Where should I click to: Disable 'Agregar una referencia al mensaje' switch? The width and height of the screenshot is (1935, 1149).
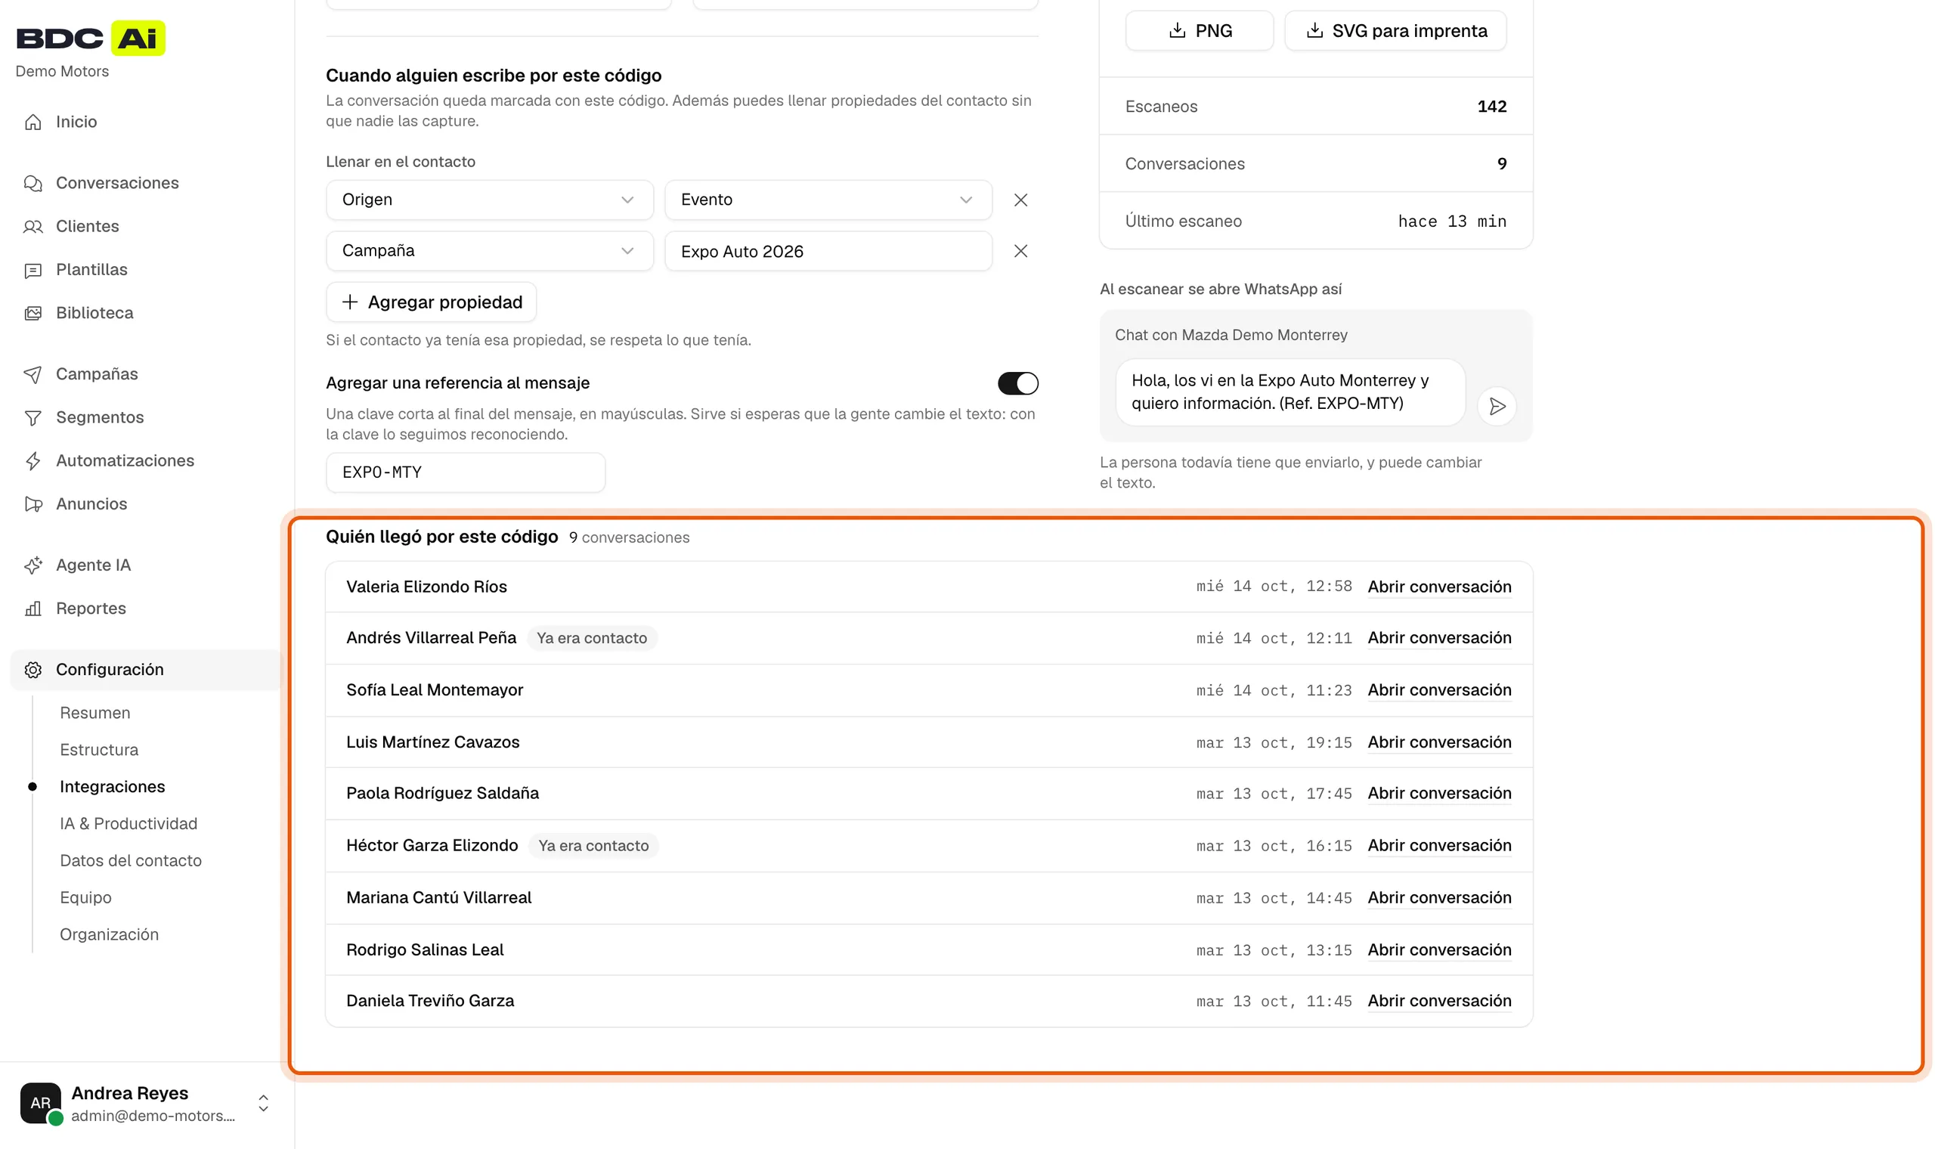pos(1018,384)
